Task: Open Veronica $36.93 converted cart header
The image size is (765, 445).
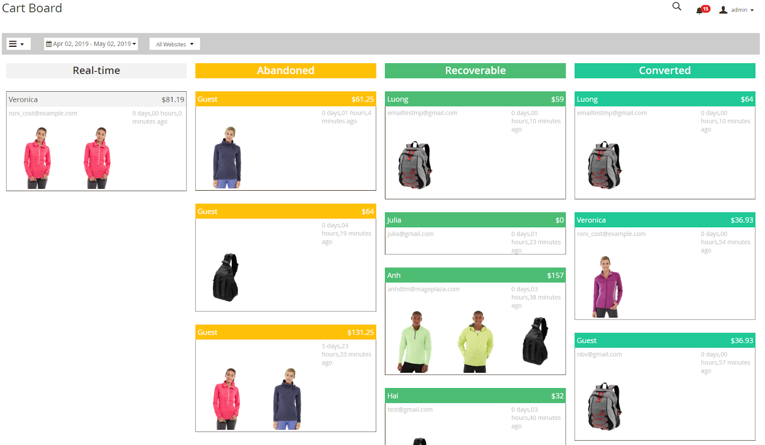Action: click(665, 220)
